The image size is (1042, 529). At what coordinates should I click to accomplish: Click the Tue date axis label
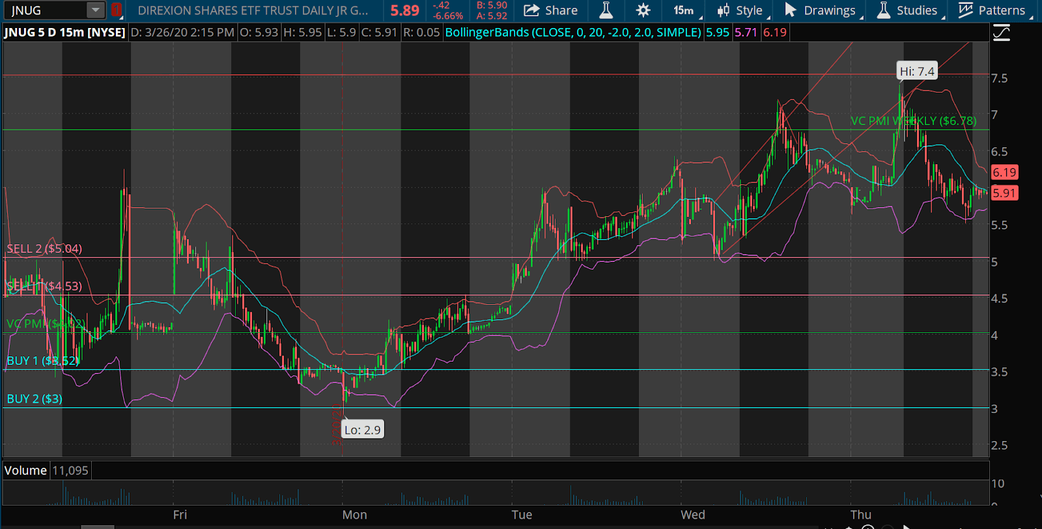522,515
